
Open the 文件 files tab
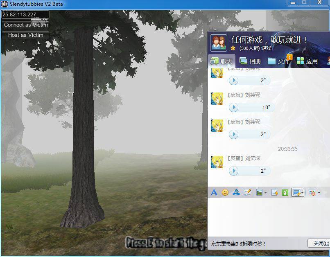tap(279, 61)
